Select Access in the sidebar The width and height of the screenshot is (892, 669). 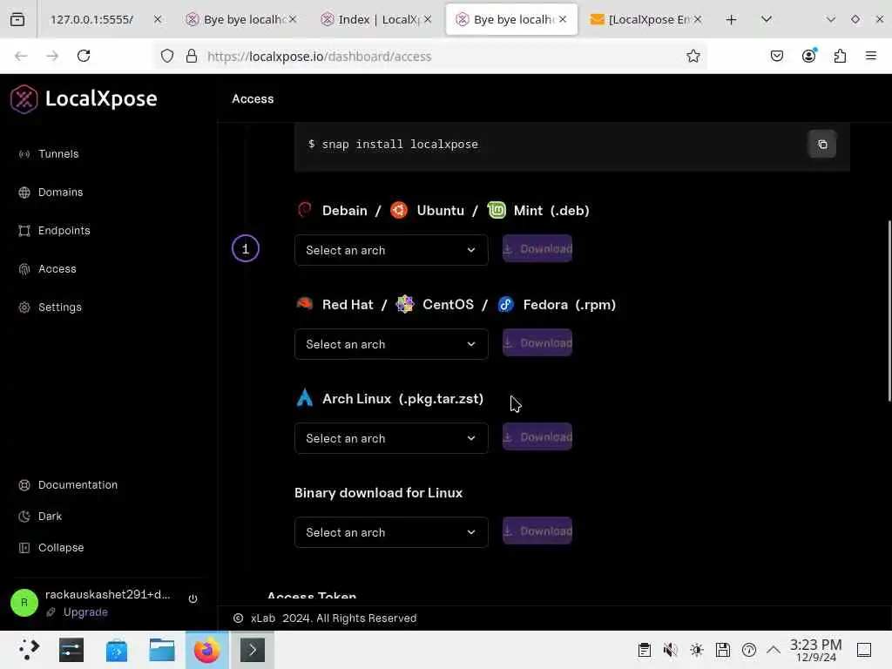(57, 268)
